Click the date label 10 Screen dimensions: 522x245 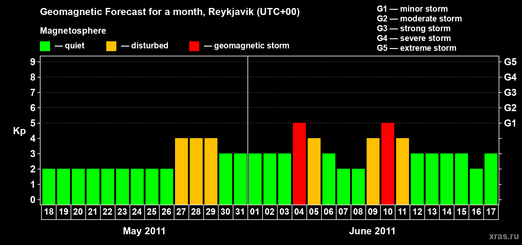tap(388, 212)
